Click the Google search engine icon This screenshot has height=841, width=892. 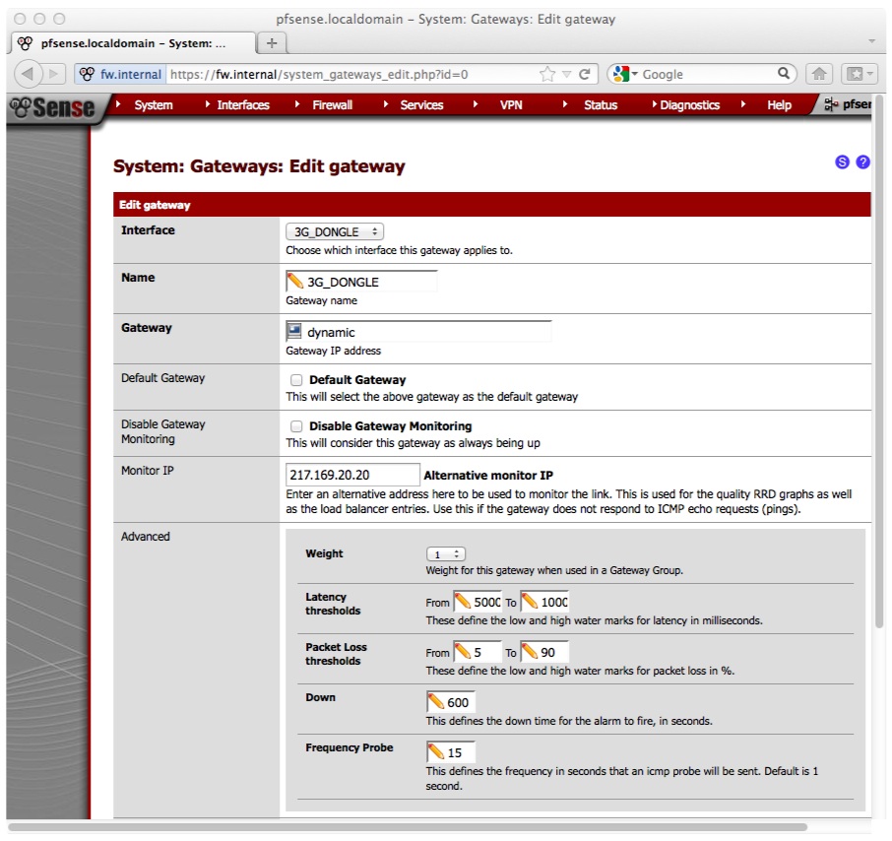coord(621,74)
